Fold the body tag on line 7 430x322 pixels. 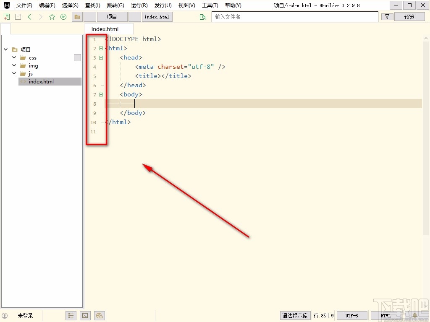[101, 94]
